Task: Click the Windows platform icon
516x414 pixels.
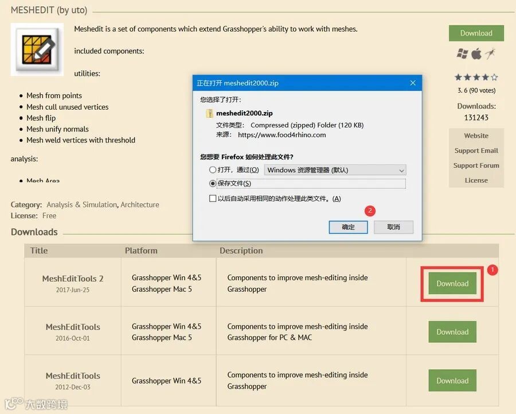Action: [x=462, y=53]
